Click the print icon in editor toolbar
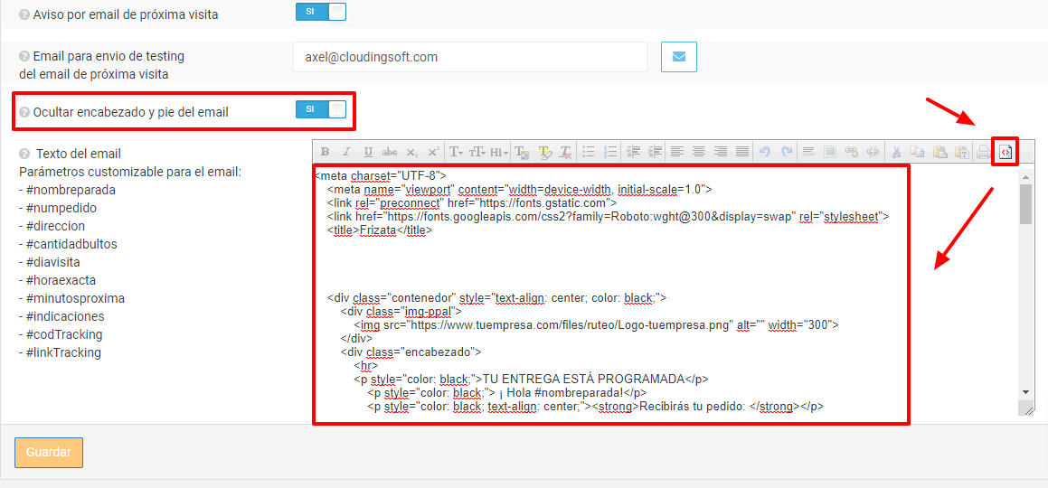This screenshot has height=488, width=1048. 983,152
